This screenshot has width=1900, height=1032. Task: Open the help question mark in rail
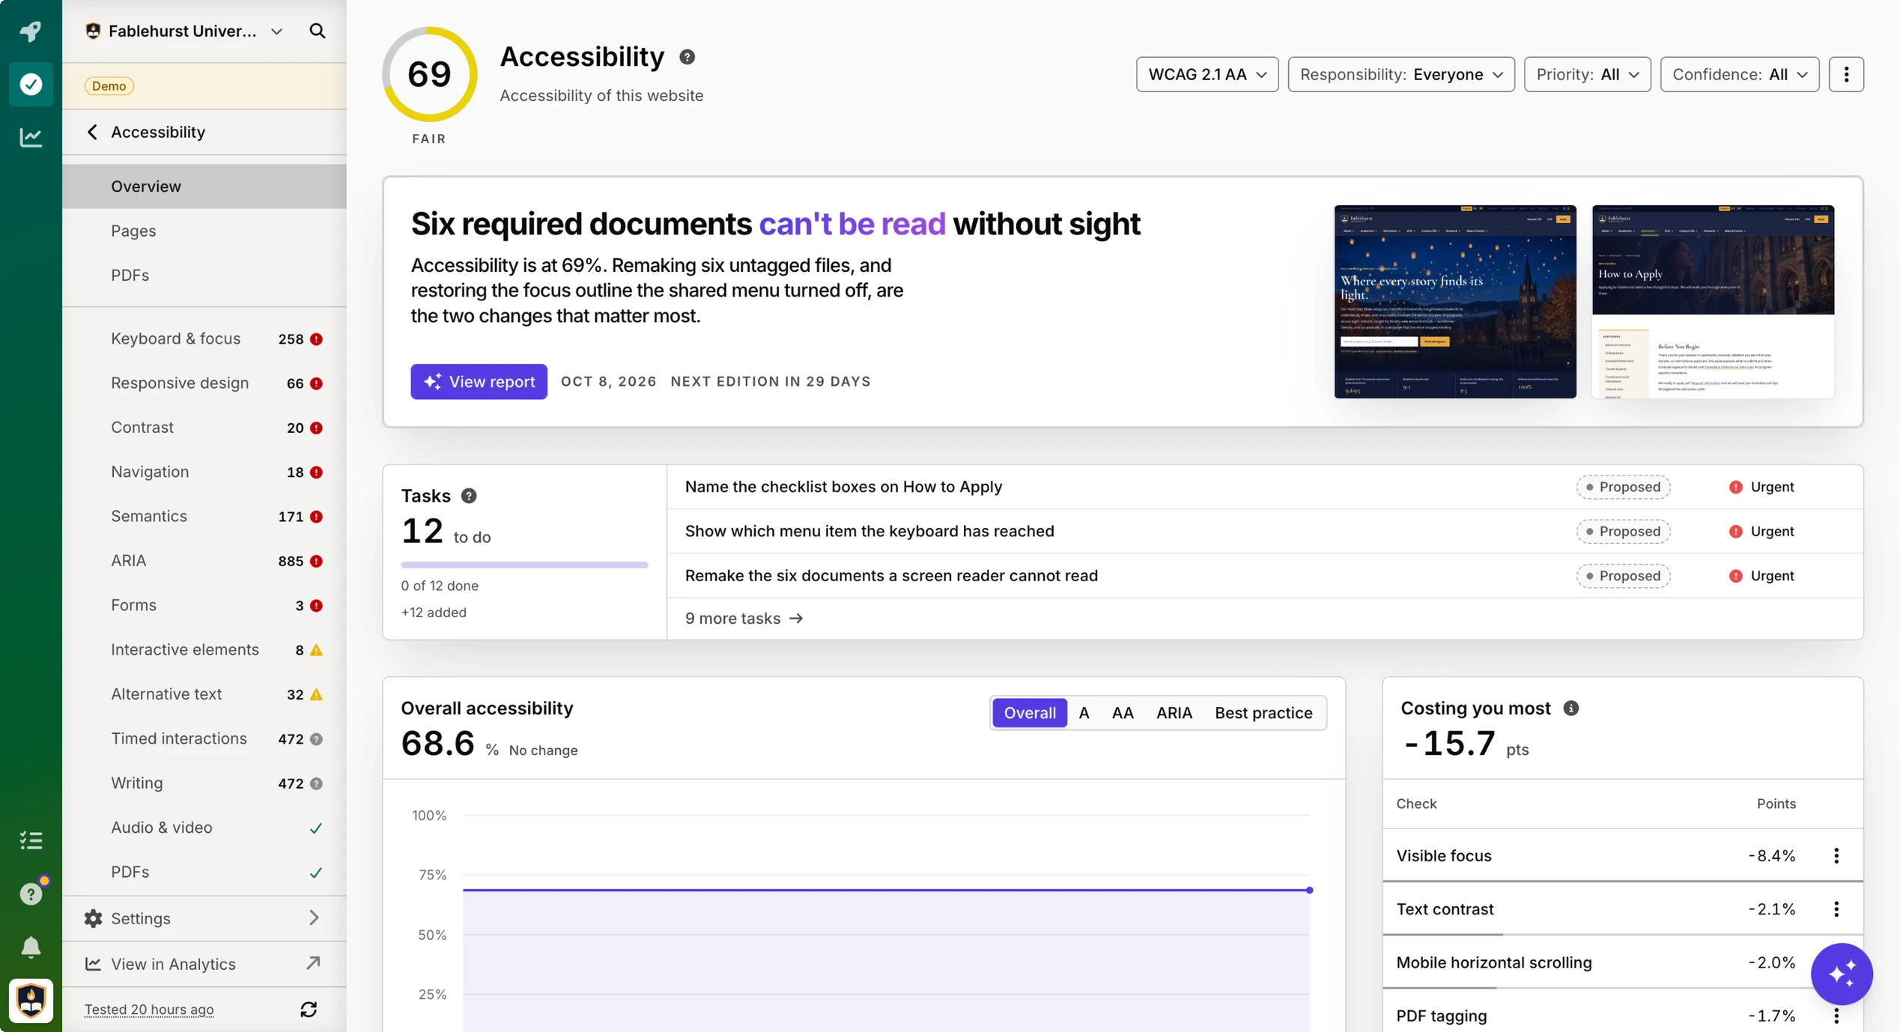[31, 893]
